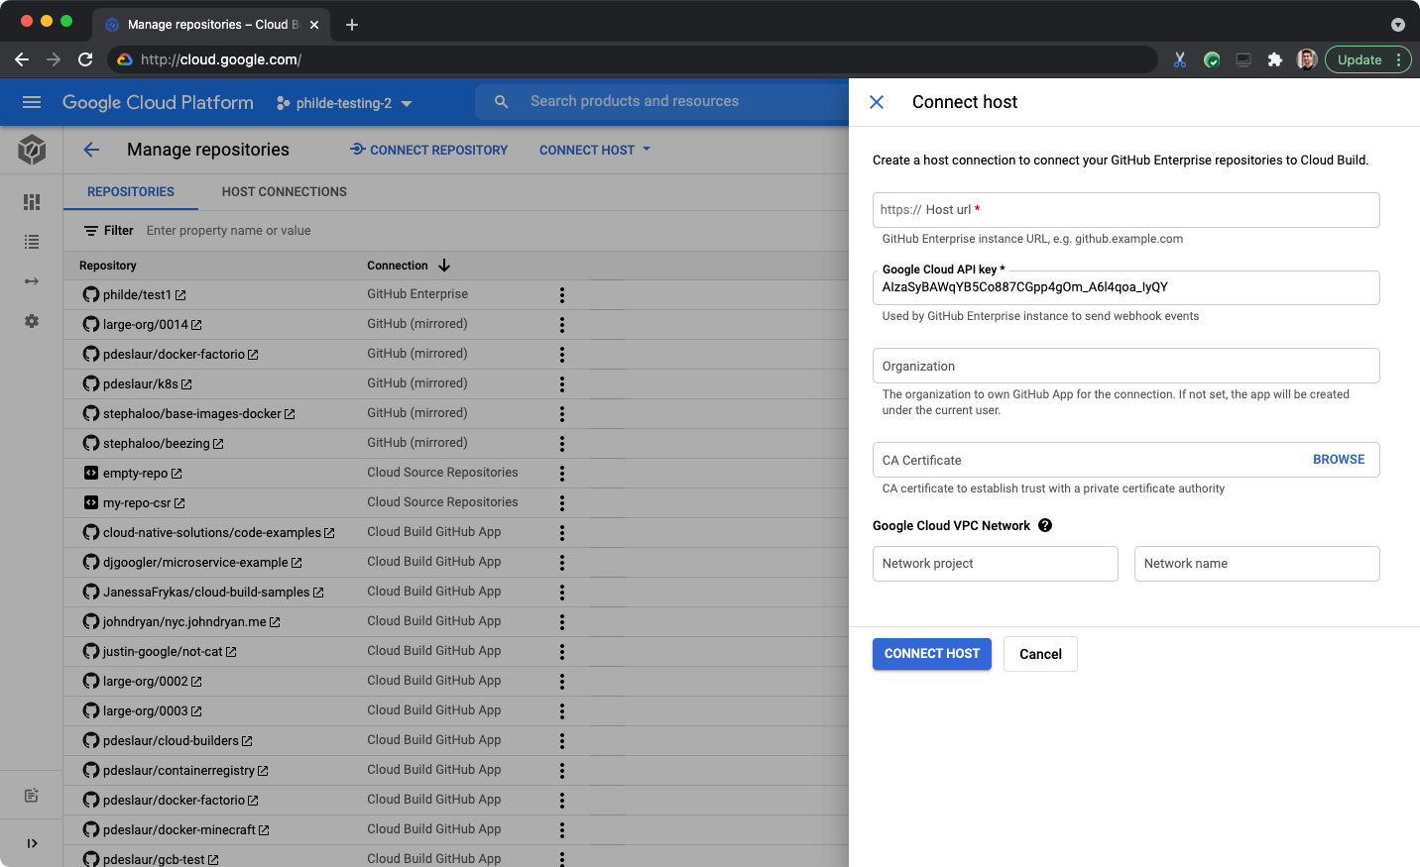Open the release notes sidebar icon

[32, 795]
